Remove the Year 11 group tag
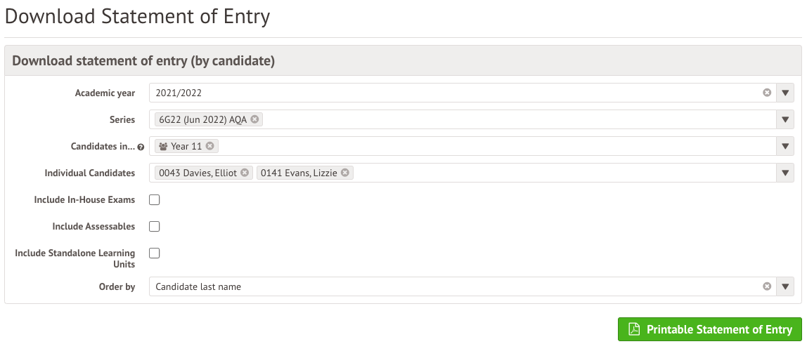This screenshot has height=344, width=807. (x=209, y=146)
